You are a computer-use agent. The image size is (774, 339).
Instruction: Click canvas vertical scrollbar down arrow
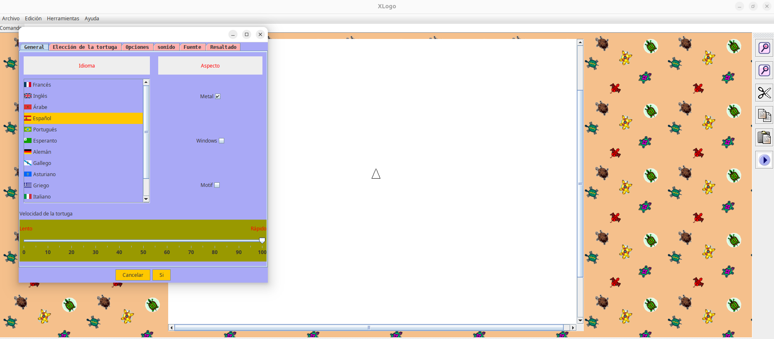point(580,320)
